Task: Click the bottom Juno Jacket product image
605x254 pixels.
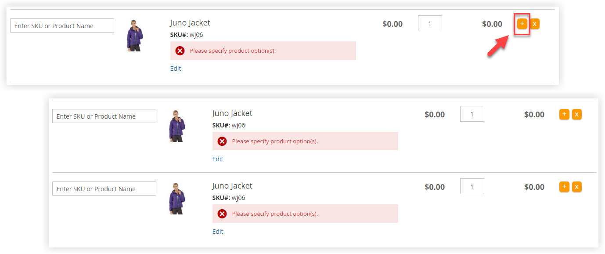Action: tap(177, 199)
